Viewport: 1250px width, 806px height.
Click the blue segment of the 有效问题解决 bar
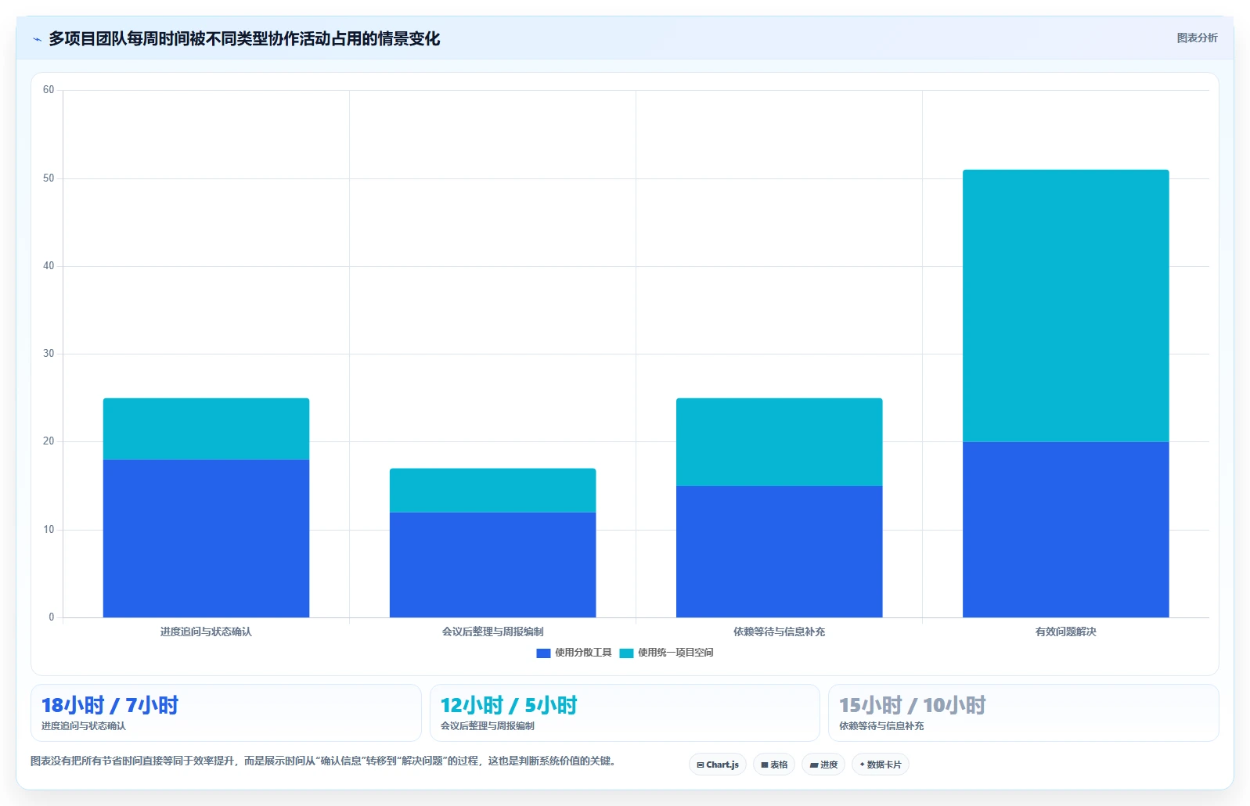(1065, 530)
